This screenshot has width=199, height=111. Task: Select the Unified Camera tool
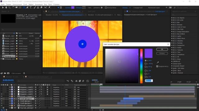16,7
